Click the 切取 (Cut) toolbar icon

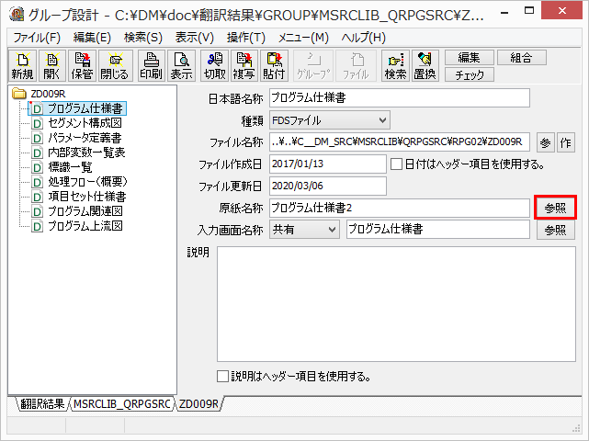(214, 66)
